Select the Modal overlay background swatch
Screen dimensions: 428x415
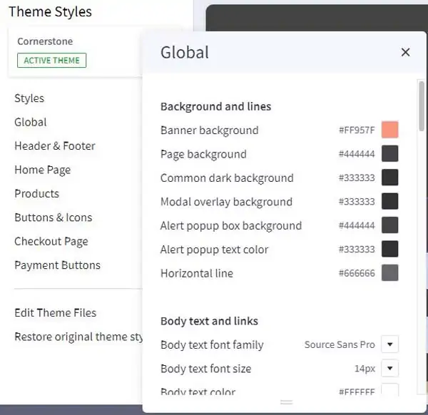pyautogui.click(x=389, y=202)
